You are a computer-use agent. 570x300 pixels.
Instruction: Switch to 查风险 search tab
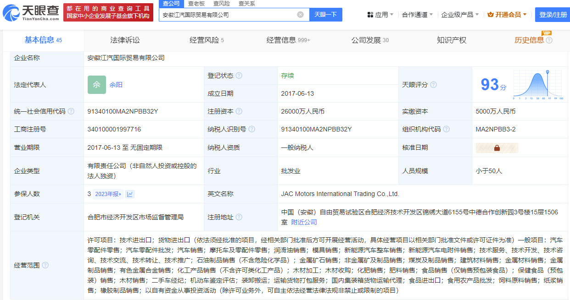[222, 4]
